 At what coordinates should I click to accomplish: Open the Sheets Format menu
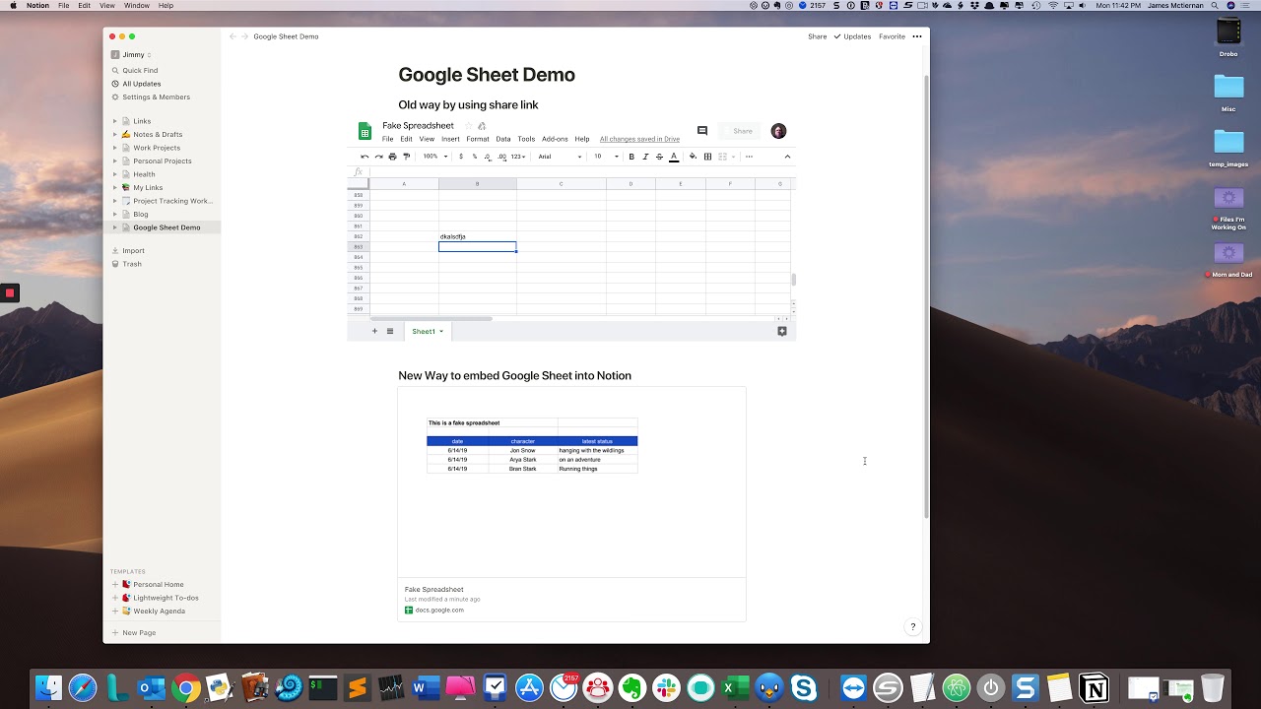tap(478, 139)
